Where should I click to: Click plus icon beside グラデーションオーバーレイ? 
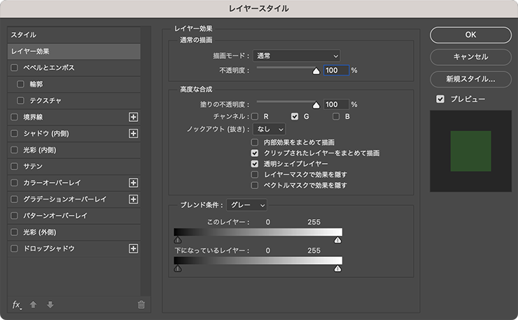[133, 200]
